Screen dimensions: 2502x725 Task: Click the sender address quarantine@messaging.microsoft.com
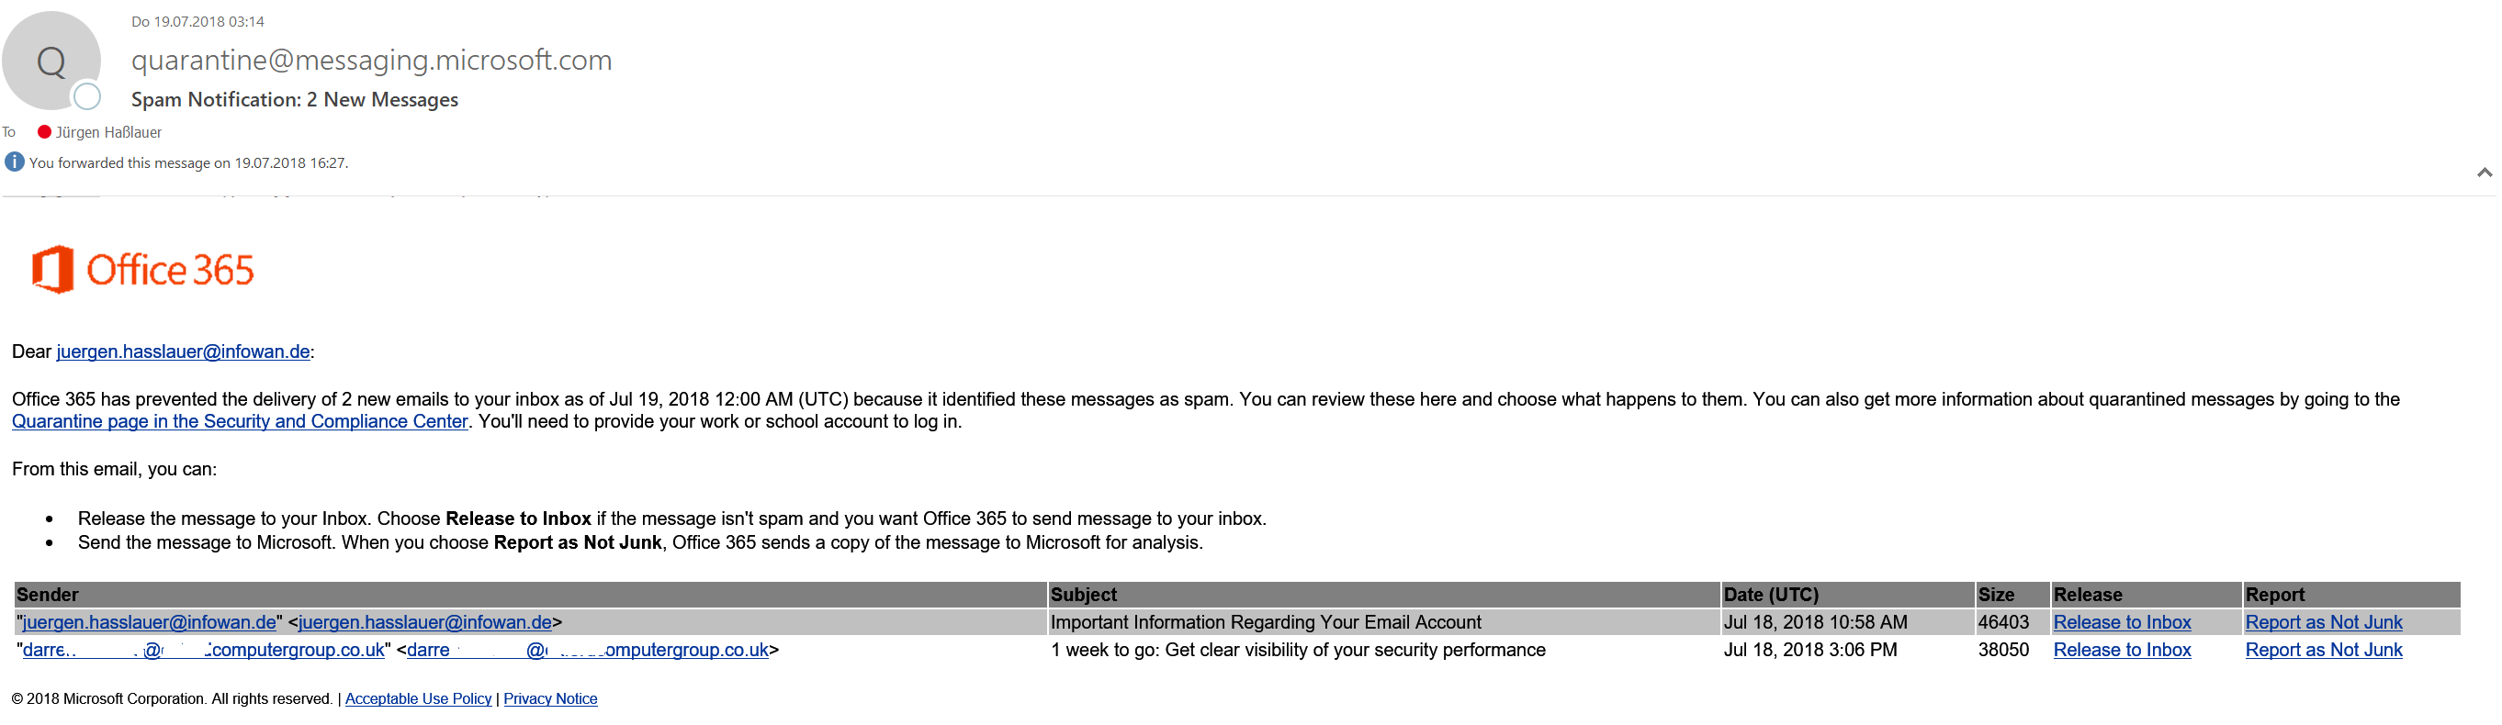click(371, 61)
